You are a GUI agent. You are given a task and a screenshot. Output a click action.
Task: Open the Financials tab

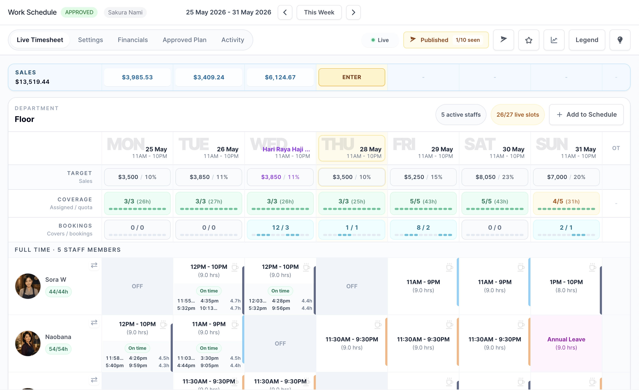tap(133, 40)
